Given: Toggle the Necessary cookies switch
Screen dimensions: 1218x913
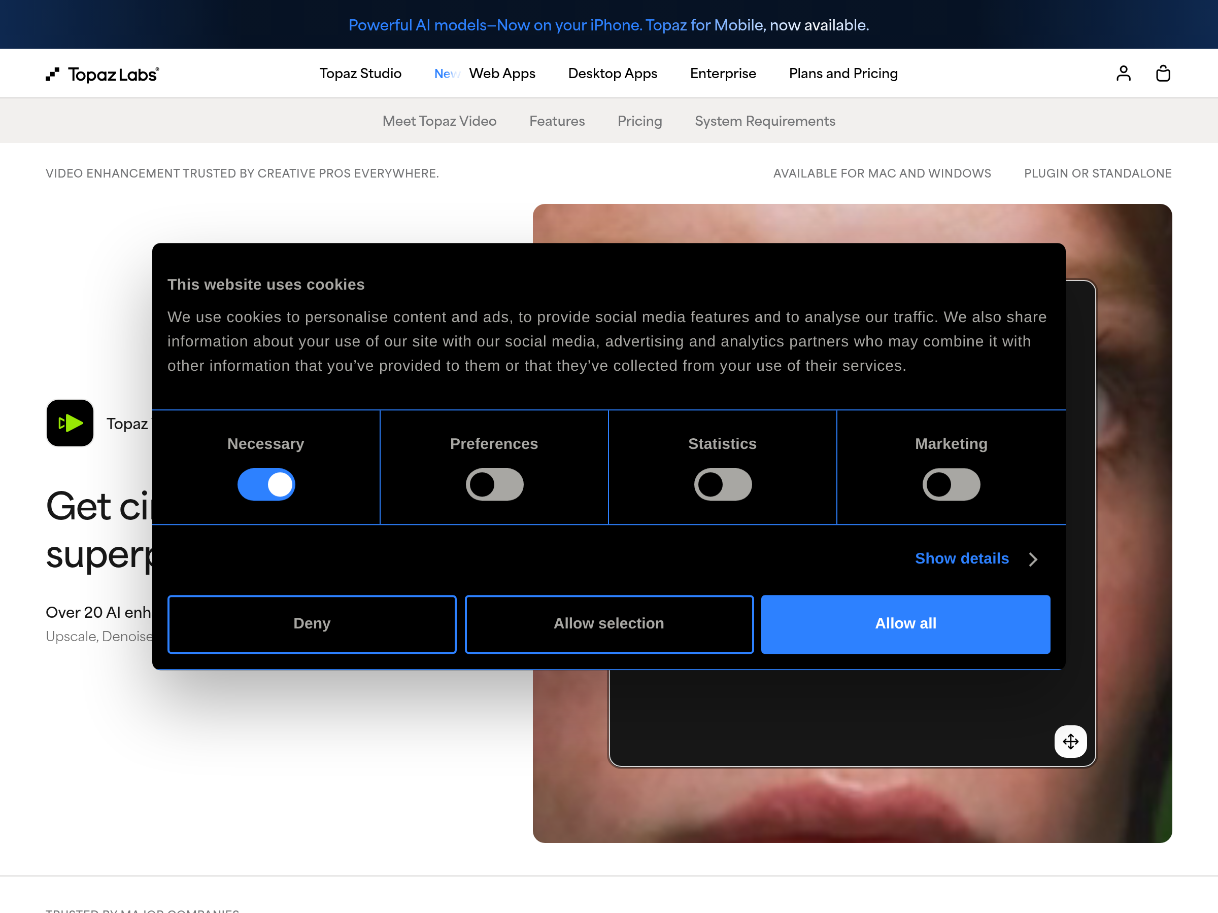Looking at the screenshot, I should point(266,484).
